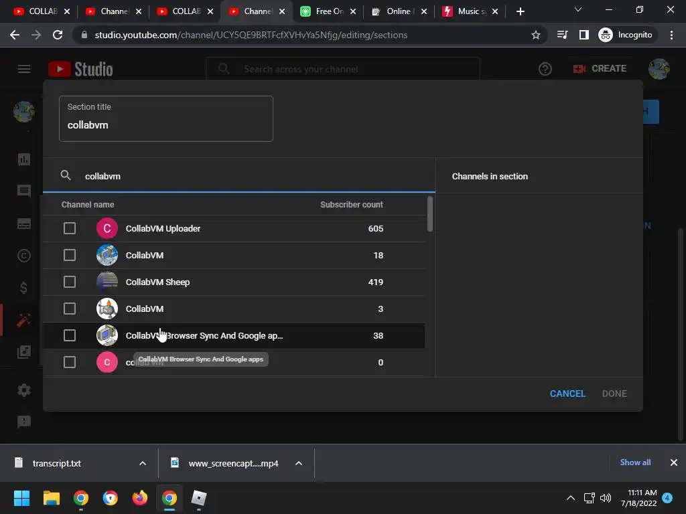The height and width of the screenshot is (514, 686).
Task: Expand the www_screencapt mp4 download options arrow
Action: click(299, 463)
